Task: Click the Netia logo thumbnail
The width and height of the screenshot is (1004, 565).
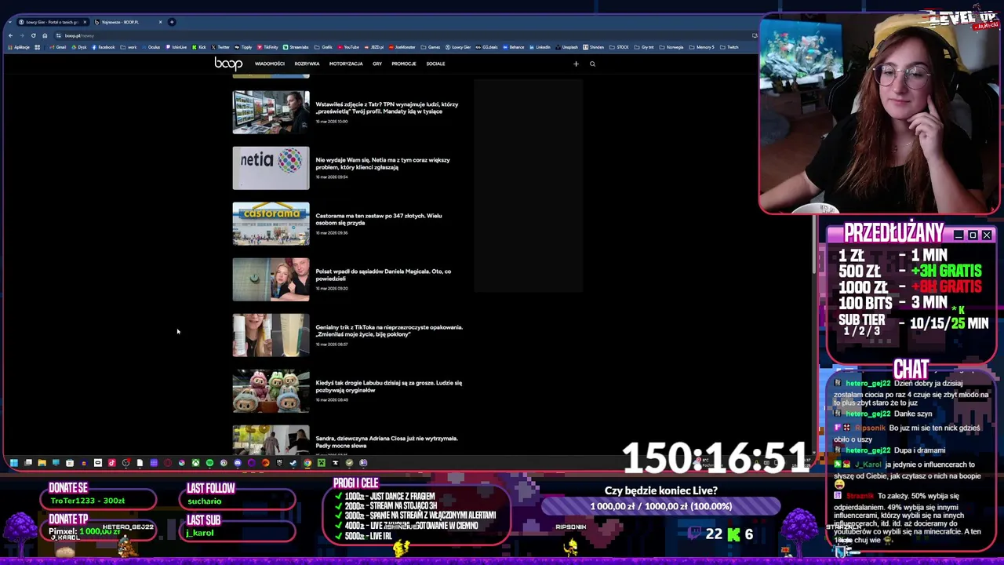Action: (x=271, y=168)
